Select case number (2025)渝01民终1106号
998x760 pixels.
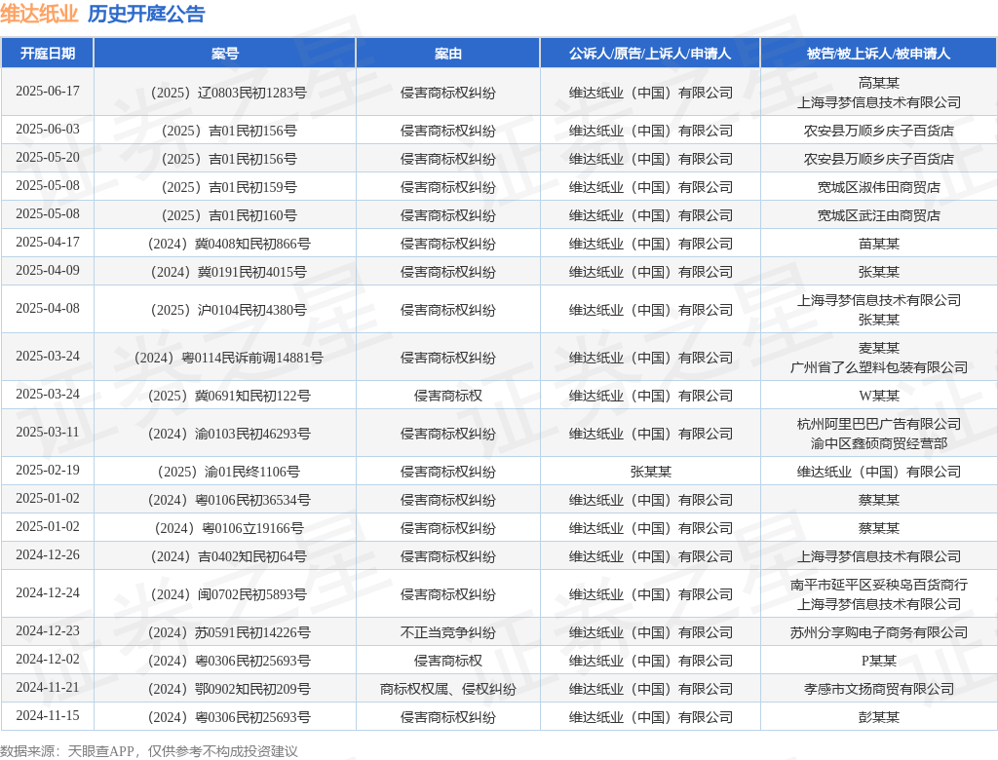228,472
